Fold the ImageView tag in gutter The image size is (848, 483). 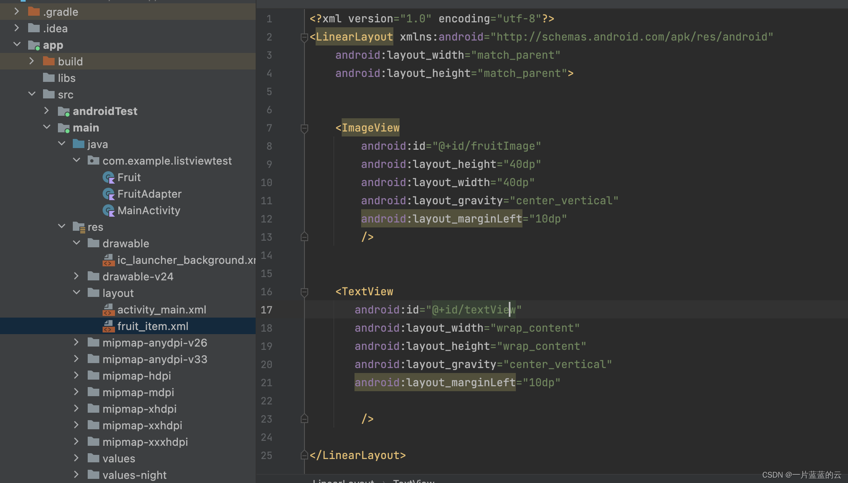point(304,128)
